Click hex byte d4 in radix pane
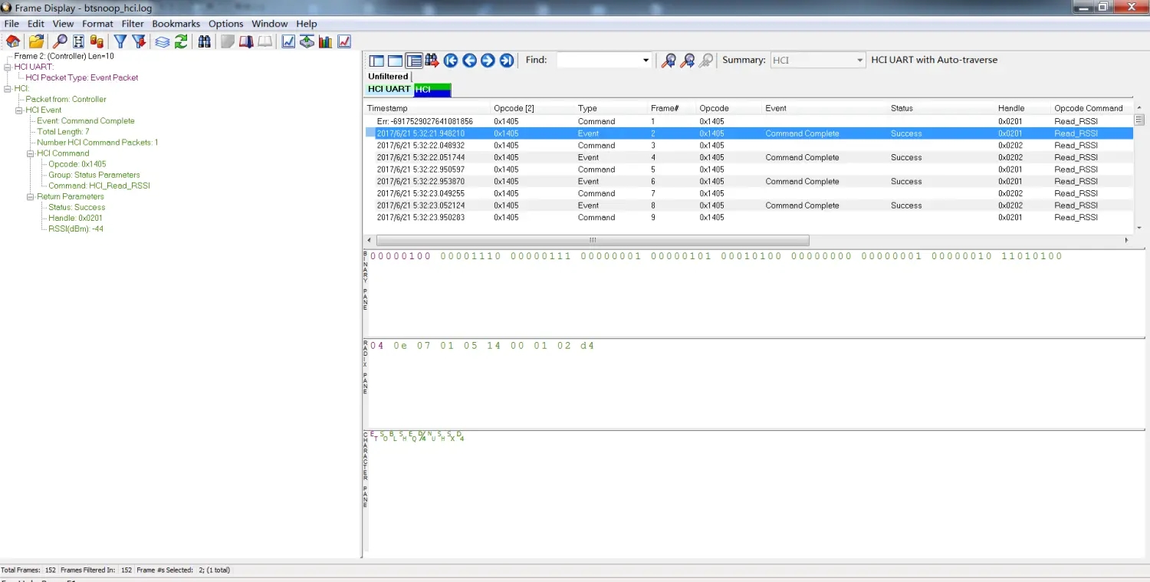The image size is (1150, 582). pyautogui.click(x=587, y=346)
